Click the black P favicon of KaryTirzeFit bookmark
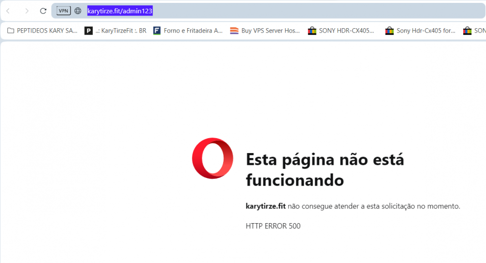The image size is (486, 263). coord(88,31)
